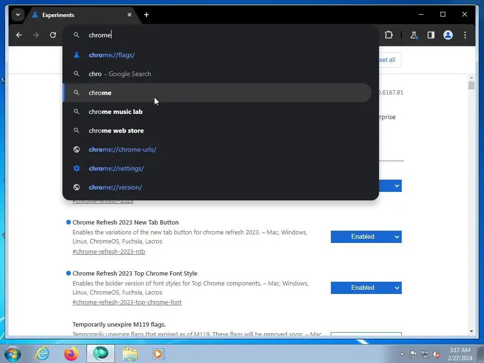Go back using the back arrow
Image resolution: width=484 pixels, height=363 pixels.
point(19,35)
